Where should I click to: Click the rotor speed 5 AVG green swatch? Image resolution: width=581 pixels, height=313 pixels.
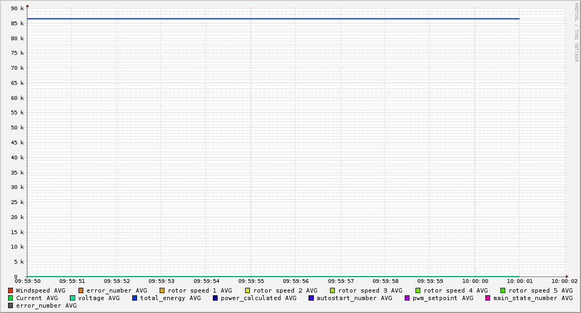tap(503, 290)
